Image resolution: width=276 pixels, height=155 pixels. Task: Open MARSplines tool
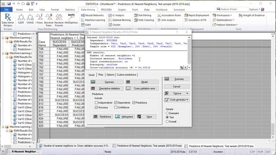[71, 19]
